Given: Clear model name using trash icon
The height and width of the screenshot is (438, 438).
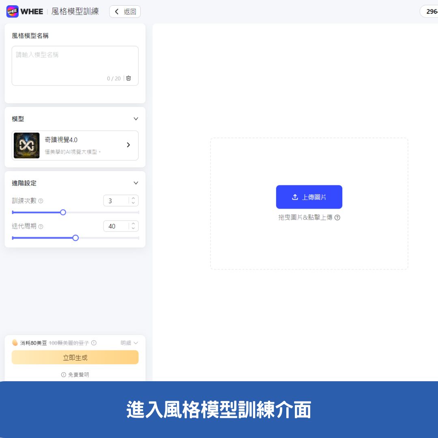Looking at the screenshot, I should 129,78.
